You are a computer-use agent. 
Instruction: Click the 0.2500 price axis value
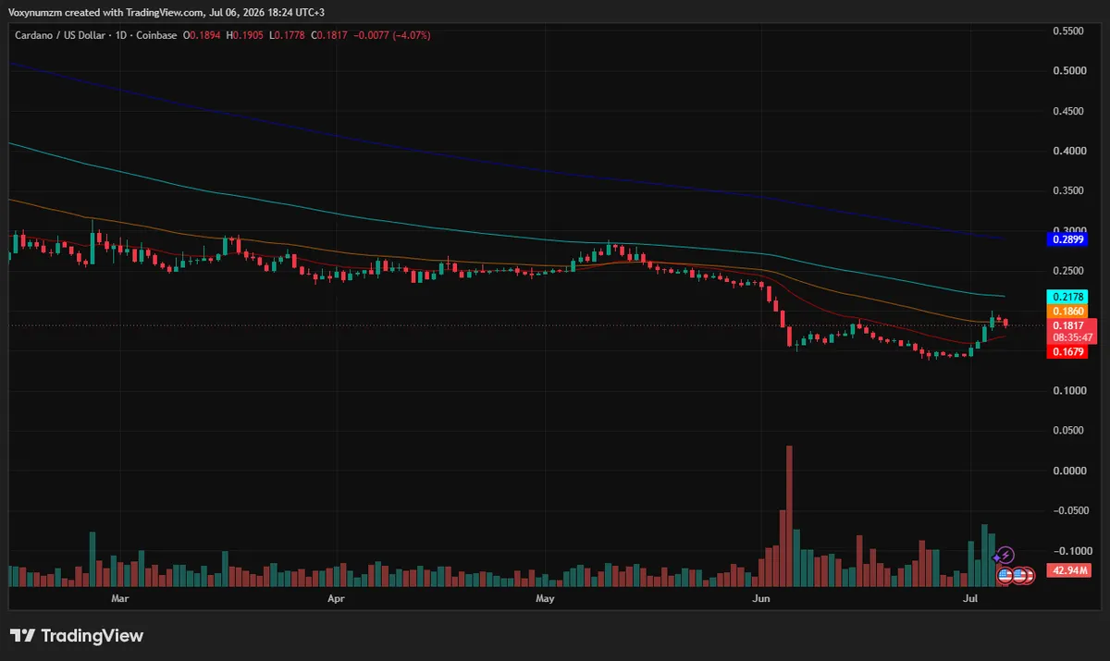(x=1068, y=271)
